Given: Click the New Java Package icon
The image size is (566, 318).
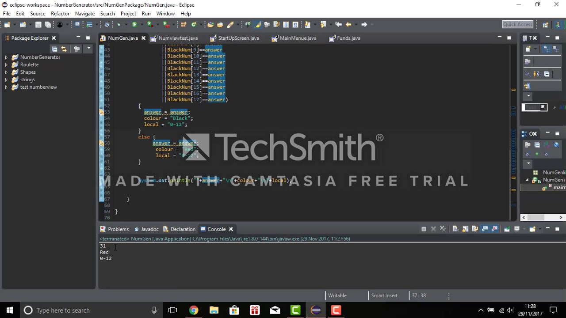Looking at the screenshot, I should point(184,24).
